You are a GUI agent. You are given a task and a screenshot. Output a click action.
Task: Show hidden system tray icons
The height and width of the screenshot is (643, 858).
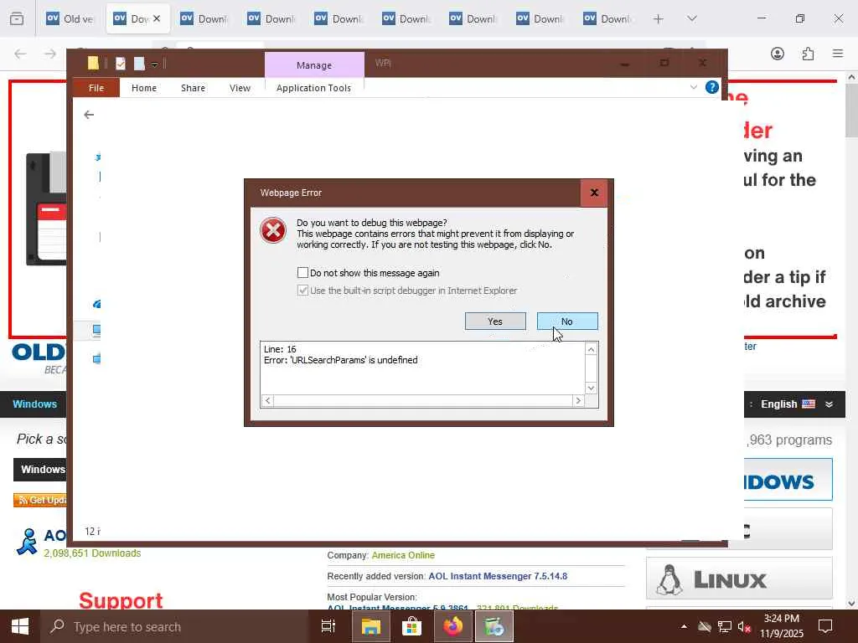[x=684, y=626]
